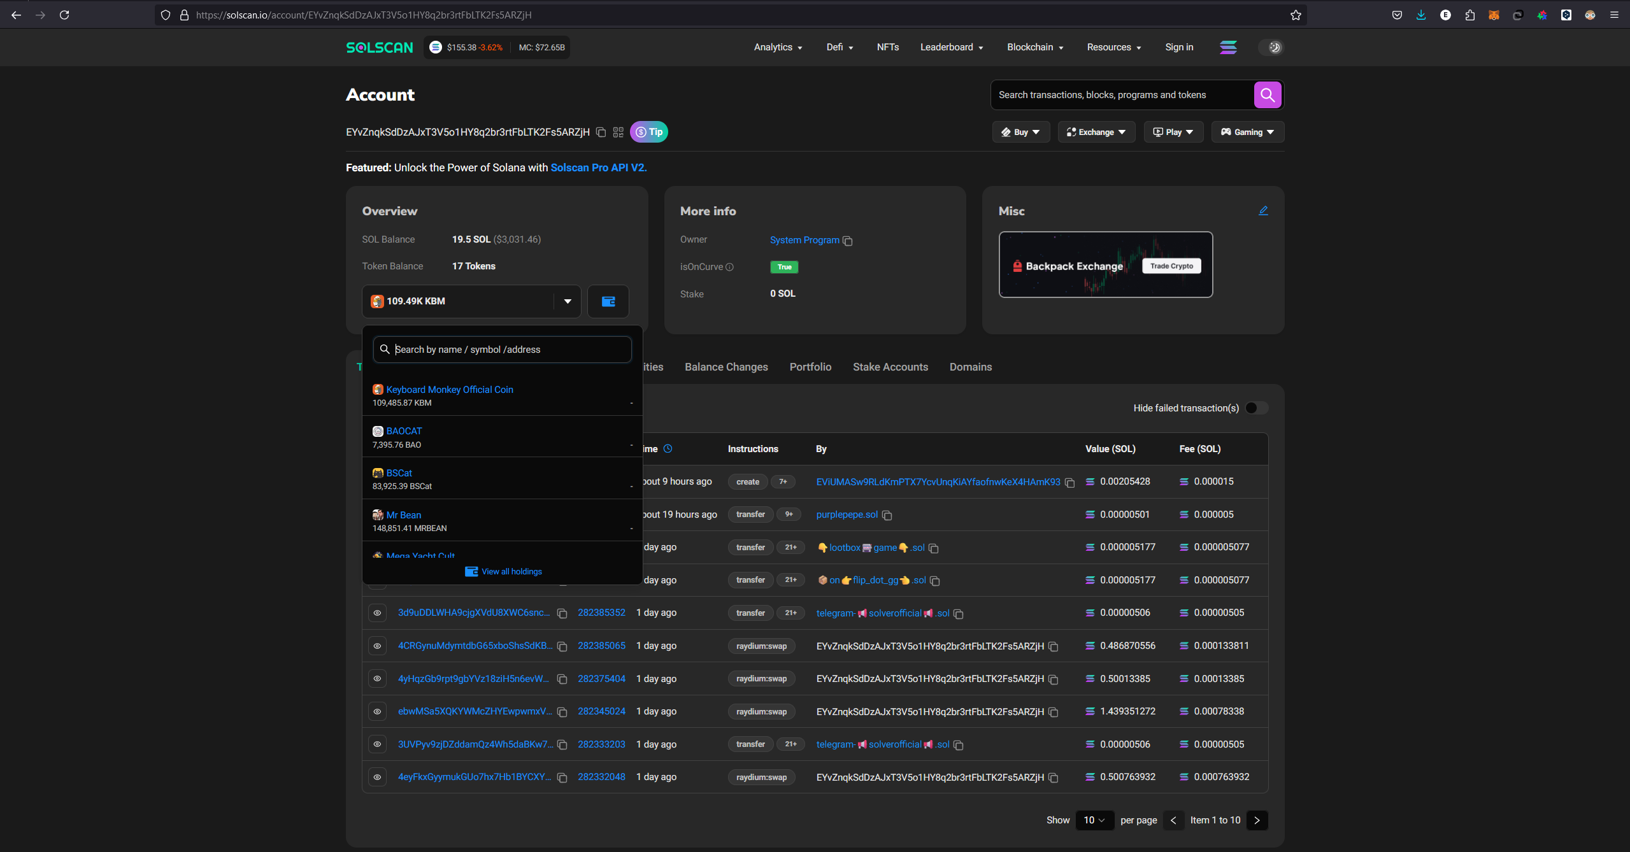1630x852 pixels.
Task: Open Solscan Pro API V2 link
Action: point(598,167)
